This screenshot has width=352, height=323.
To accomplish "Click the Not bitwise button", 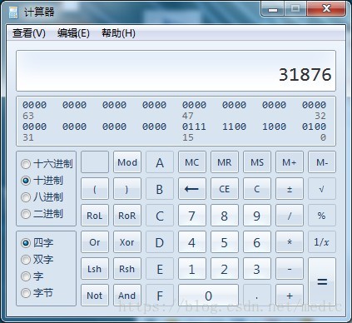I will [x=95, y=296].
